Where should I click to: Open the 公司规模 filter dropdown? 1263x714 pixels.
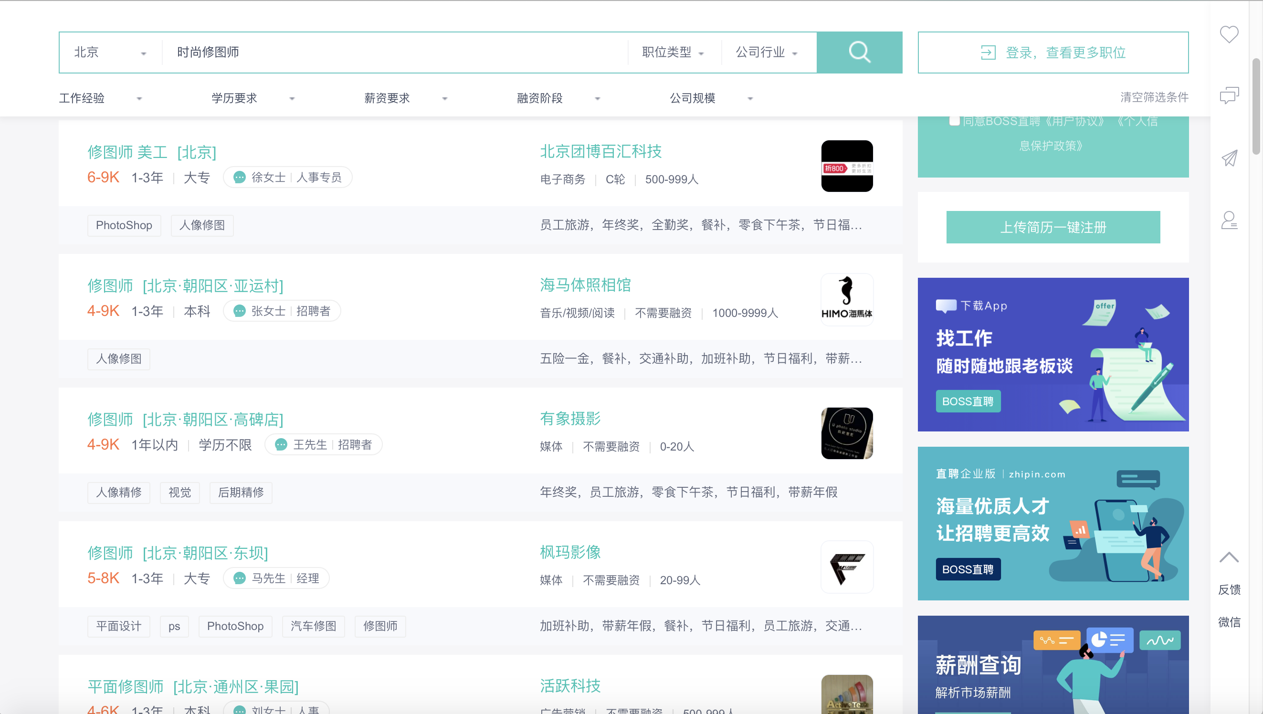click(711, 98)
